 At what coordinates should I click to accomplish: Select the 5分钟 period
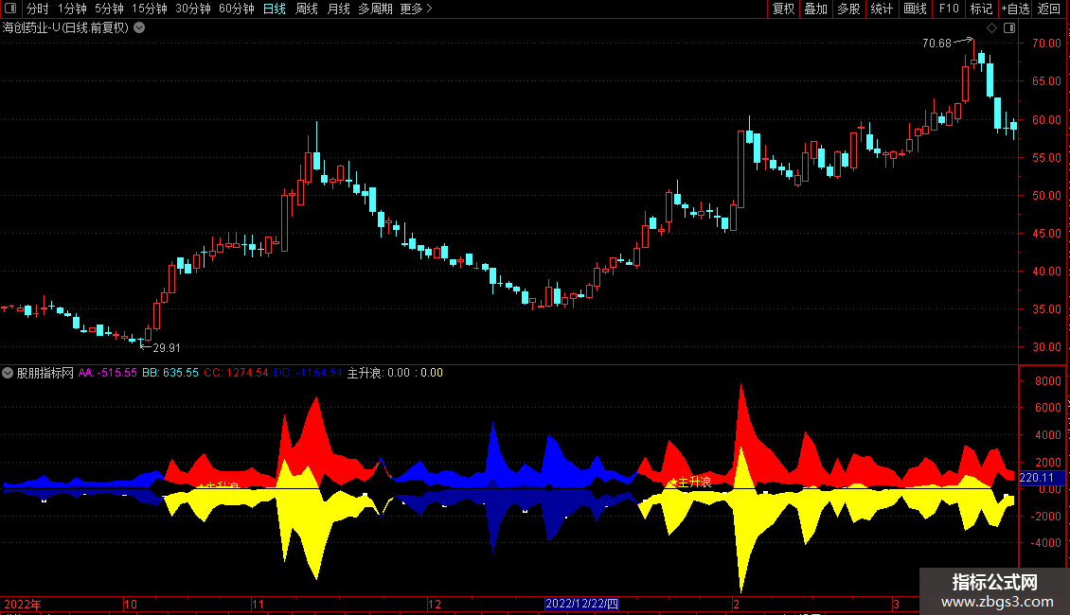click(x=109, y=9)
